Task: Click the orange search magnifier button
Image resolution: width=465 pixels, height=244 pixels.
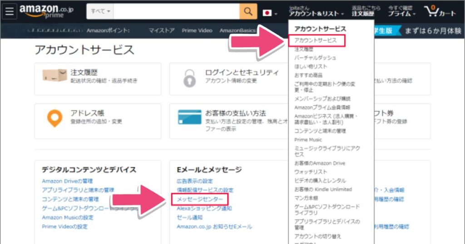Action: point(248,11)
